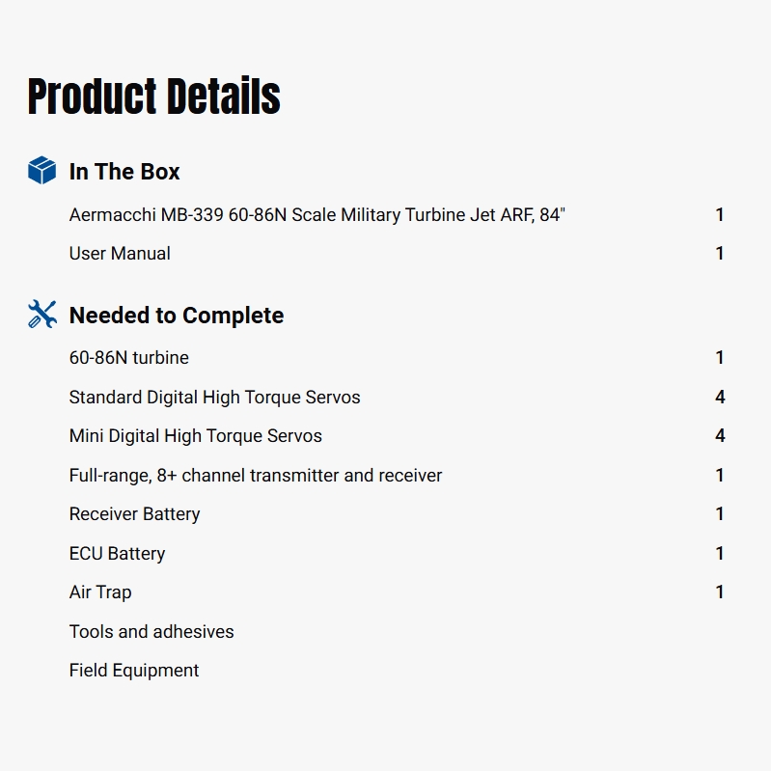Click the ECU Battery item
Viewport: 771px width, 771px height.
[x=117, y=553]
